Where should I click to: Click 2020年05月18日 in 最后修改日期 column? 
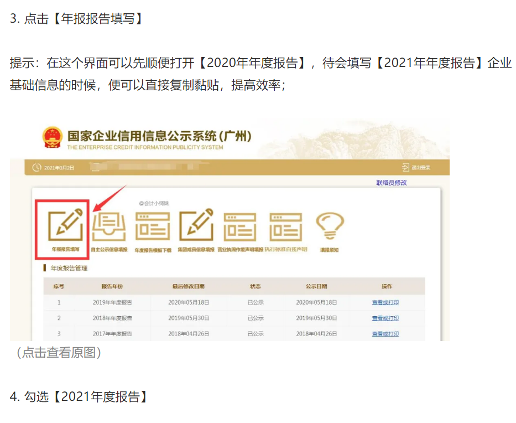189,302
